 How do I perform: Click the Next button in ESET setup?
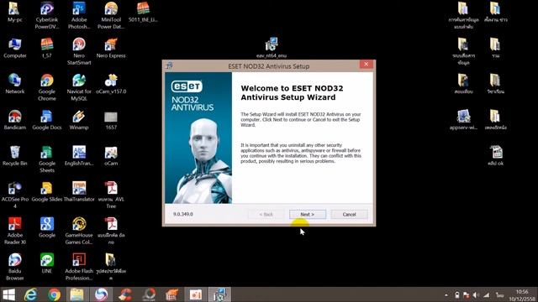coord(308,215)
